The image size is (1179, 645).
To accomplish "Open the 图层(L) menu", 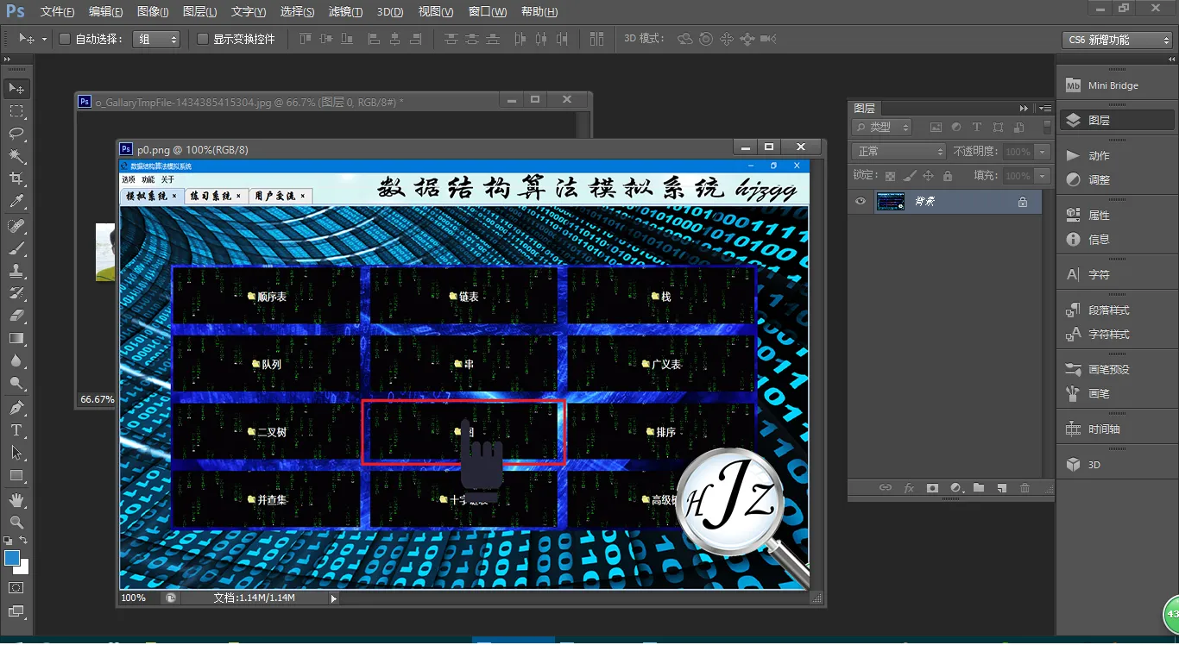I will coord(200,12).
